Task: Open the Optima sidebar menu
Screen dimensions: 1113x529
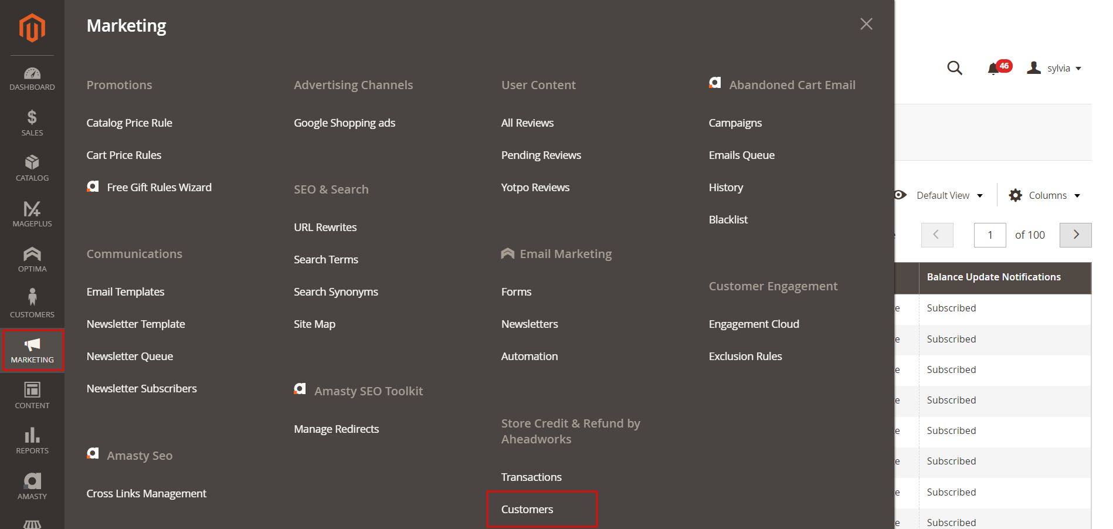Action: (x=32, y=259)
